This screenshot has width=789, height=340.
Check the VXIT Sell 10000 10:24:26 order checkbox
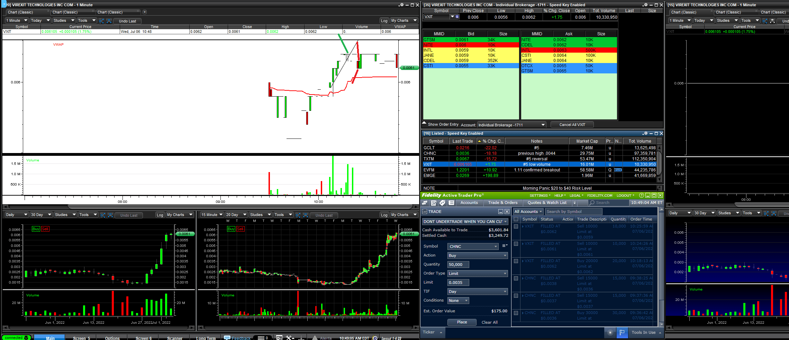[x=516, y=244]
